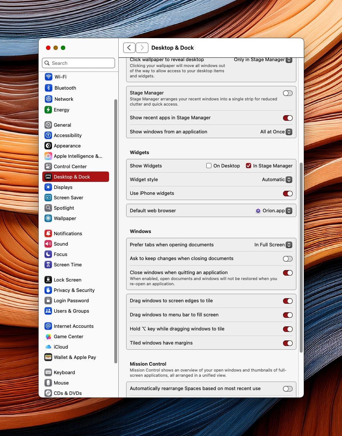
Task: Click the Wallet & Apple Pay icon
Action: tap(48, 357)
